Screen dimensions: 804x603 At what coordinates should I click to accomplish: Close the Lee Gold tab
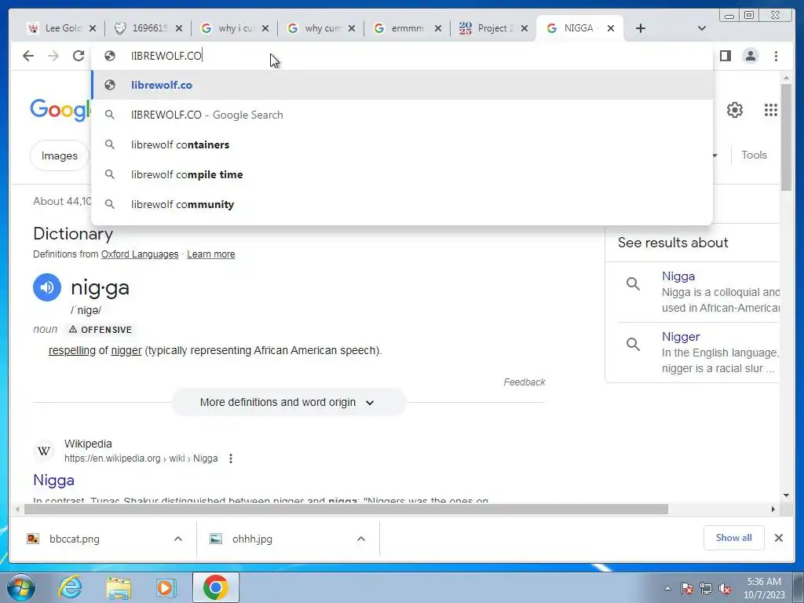pos(93,28)
